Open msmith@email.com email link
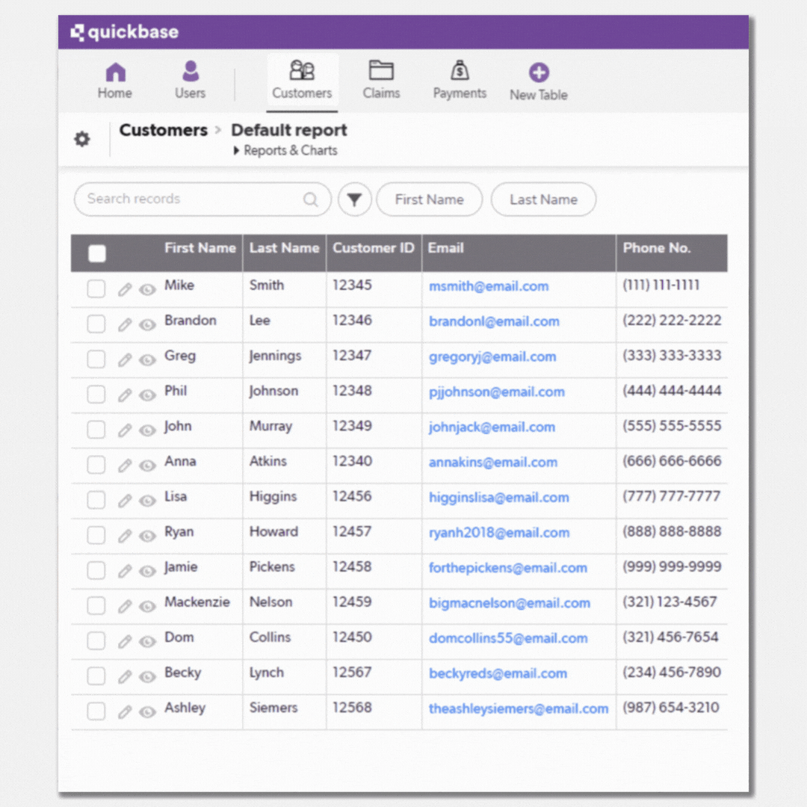The width and height of the screenshot is (807, 807). pos(489,286)
